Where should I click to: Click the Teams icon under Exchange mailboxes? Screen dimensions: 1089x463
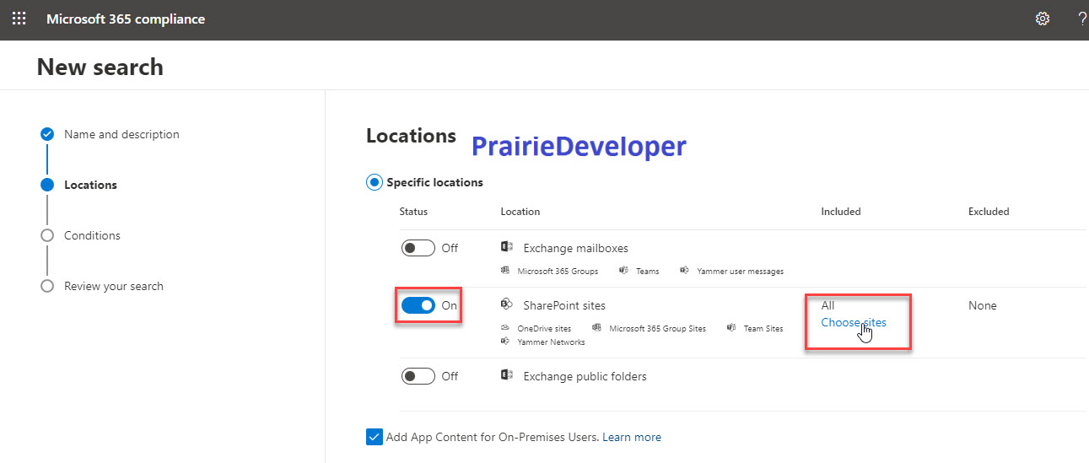(x=623, y=271)
